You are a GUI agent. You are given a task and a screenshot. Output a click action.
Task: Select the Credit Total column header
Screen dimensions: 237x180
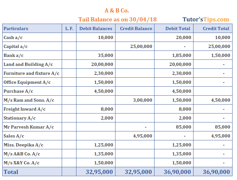tap(216, 28)
